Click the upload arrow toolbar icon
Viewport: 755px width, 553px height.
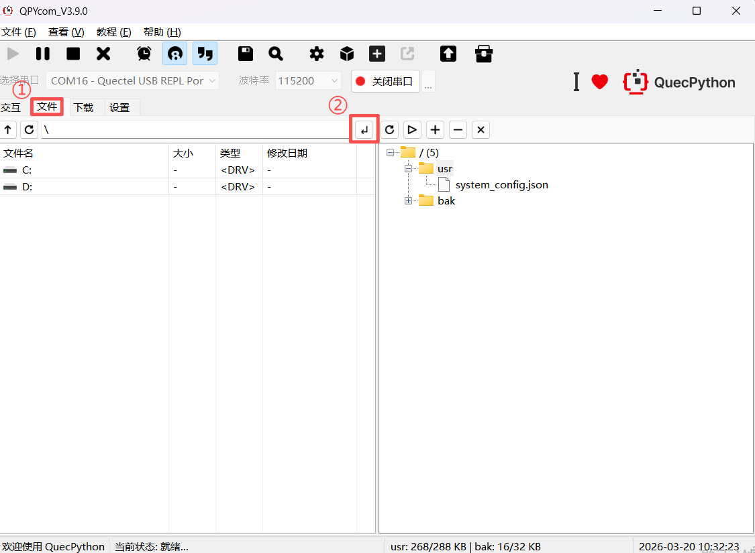448,54
